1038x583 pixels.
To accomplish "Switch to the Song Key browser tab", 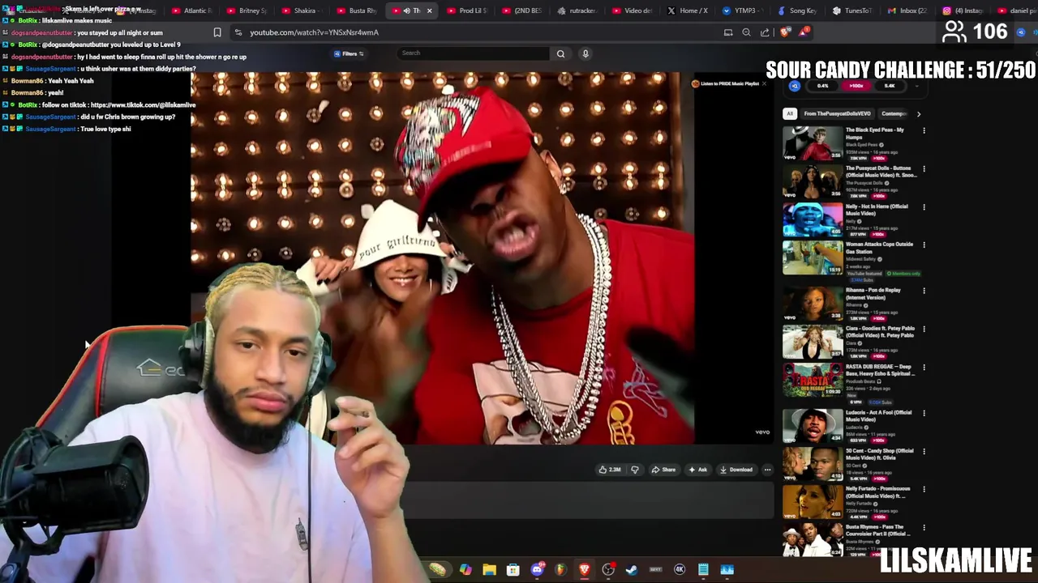I will coord(797,11).
